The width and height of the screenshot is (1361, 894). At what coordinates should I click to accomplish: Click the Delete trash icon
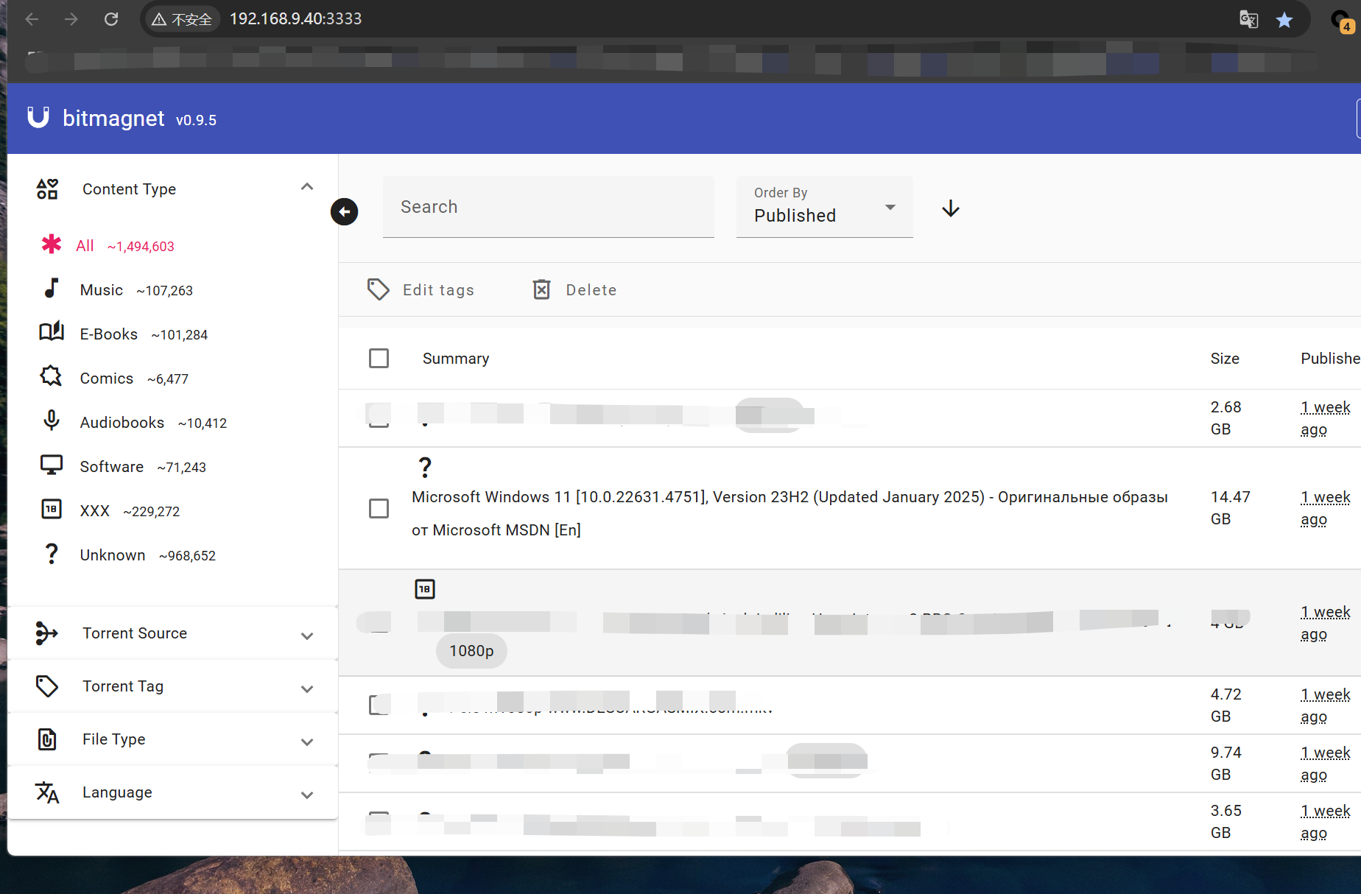[541, 290]
